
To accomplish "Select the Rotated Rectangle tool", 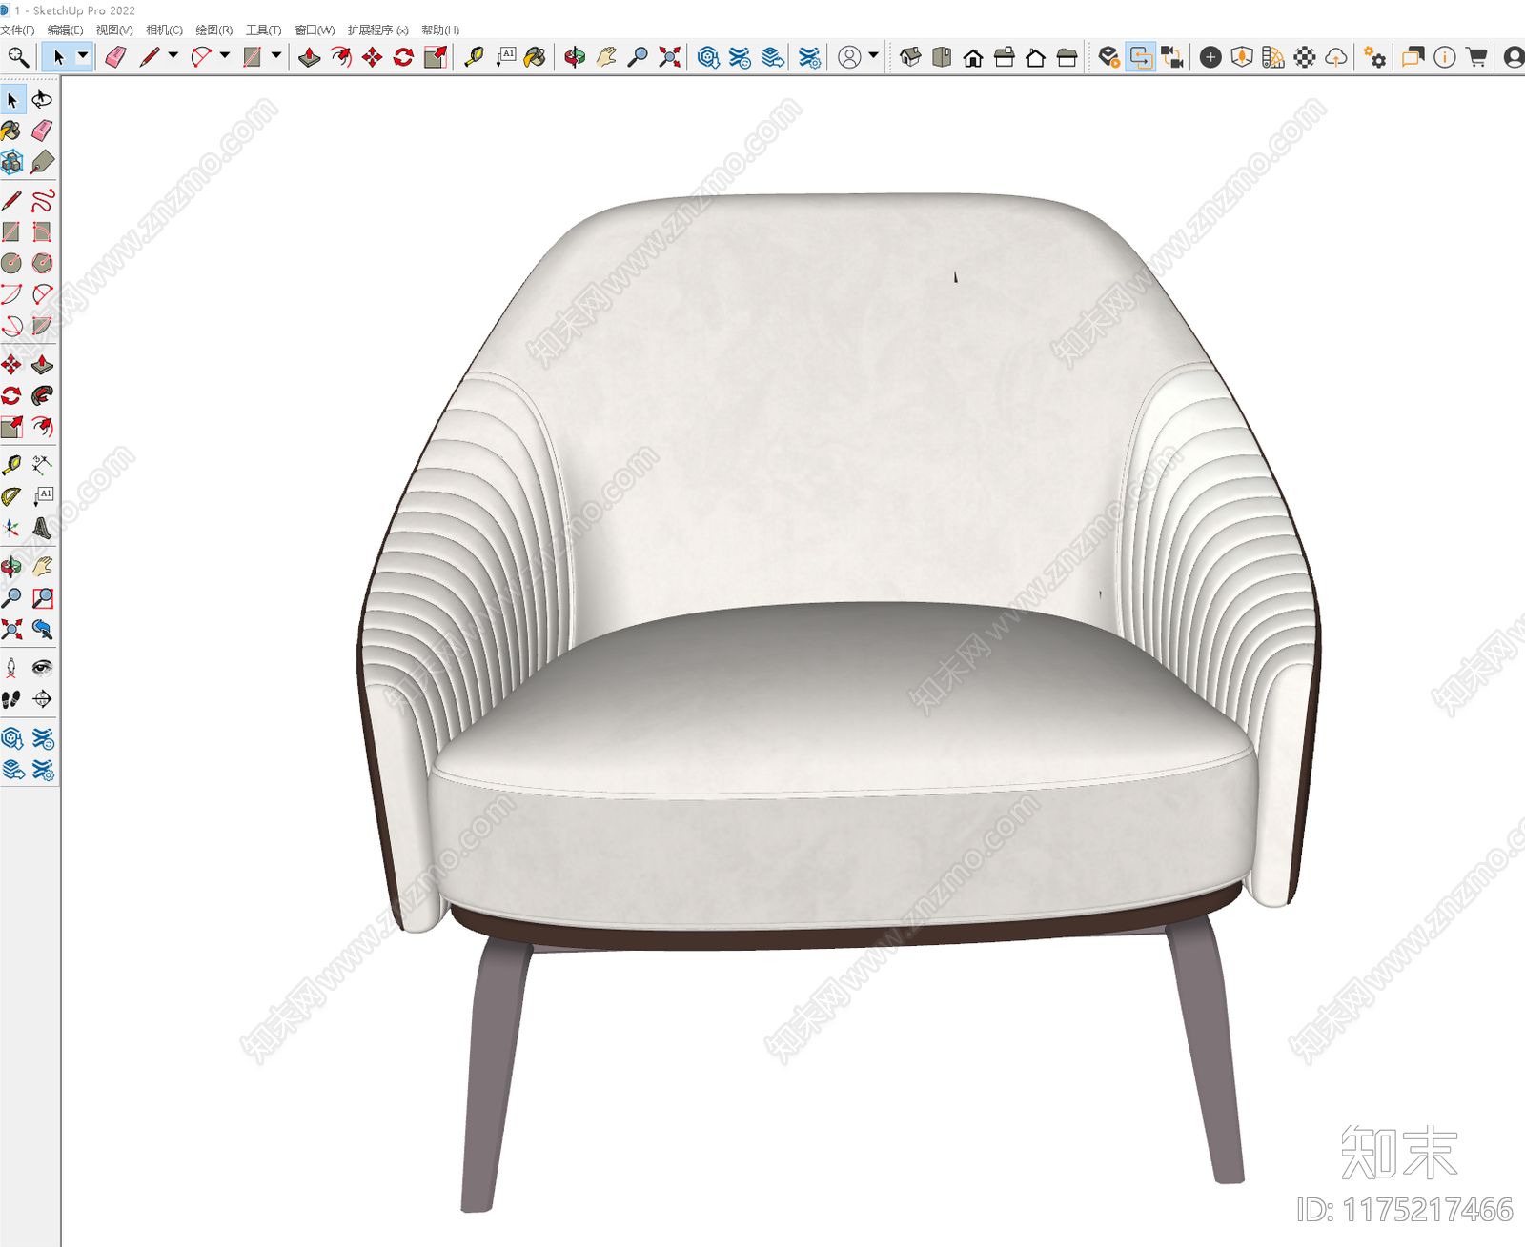I will click(42, 231).
